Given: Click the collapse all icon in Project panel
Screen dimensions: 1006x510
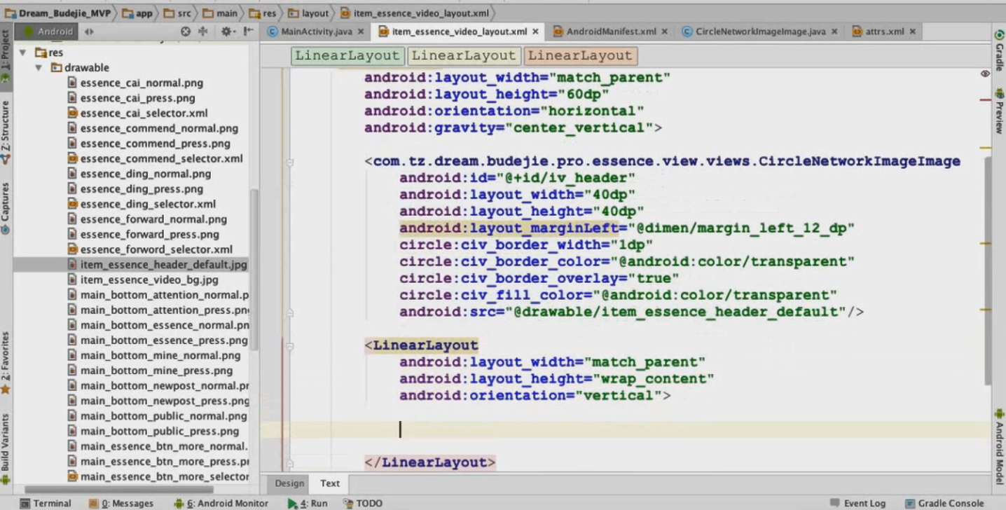Looking at the screenshot, I should (203, 32).
